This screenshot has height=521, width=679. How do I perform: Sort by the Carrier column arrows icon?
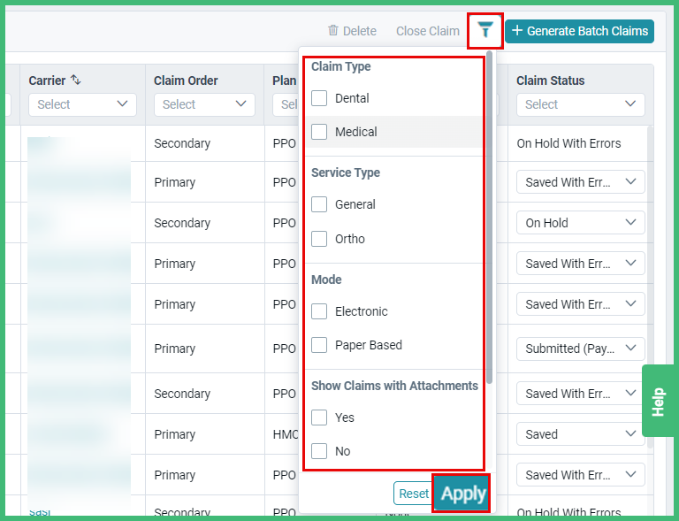(x=76, y=80)
